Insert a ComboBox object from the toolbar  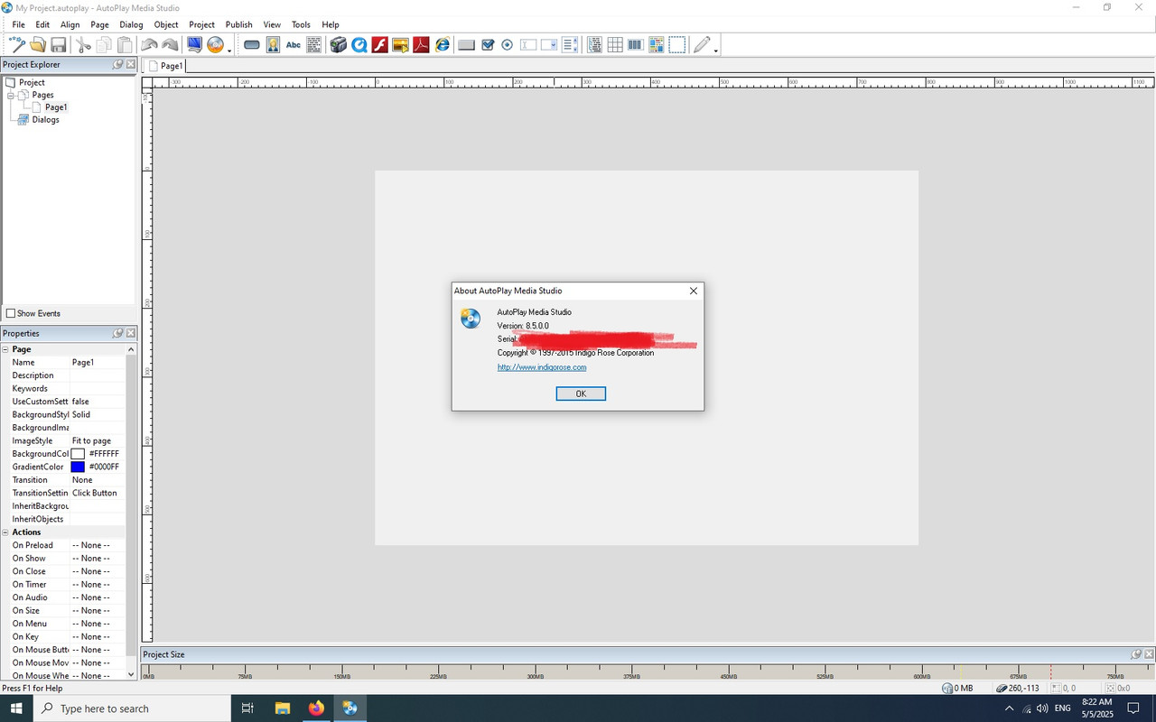549,45
